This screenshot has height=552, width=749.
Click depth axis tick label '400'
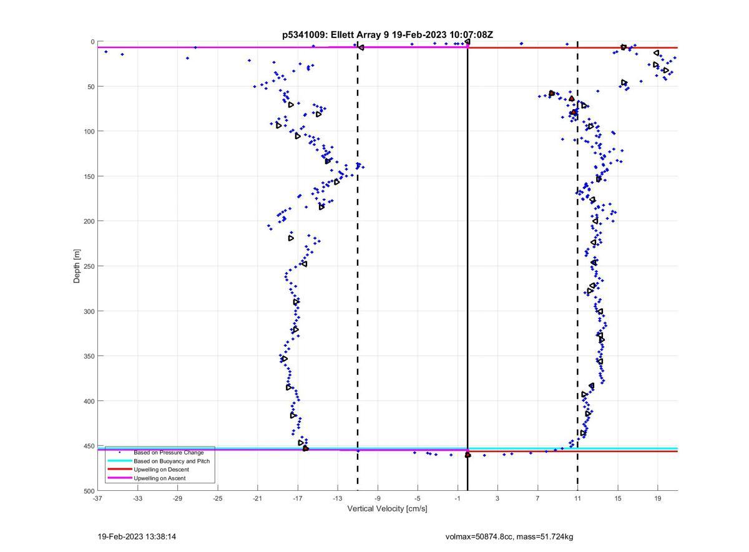pyautogui.click(x=89, y=401)
